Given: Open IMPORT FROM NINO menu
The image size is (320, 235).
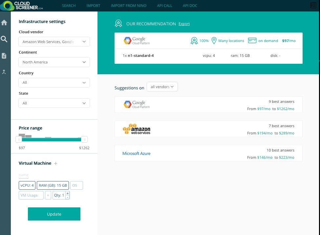Looking at the screenshot, I should pos(129,6).
